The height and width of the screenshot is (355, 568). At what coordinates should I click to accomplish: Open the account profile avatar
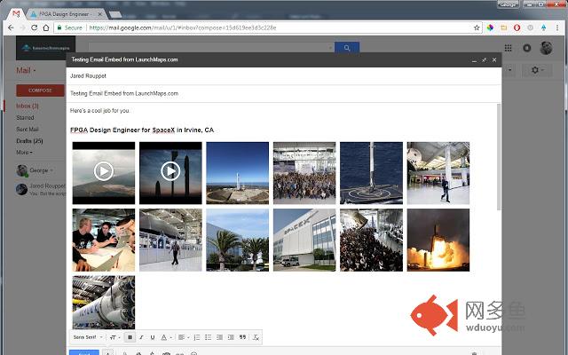click(546, 48)
